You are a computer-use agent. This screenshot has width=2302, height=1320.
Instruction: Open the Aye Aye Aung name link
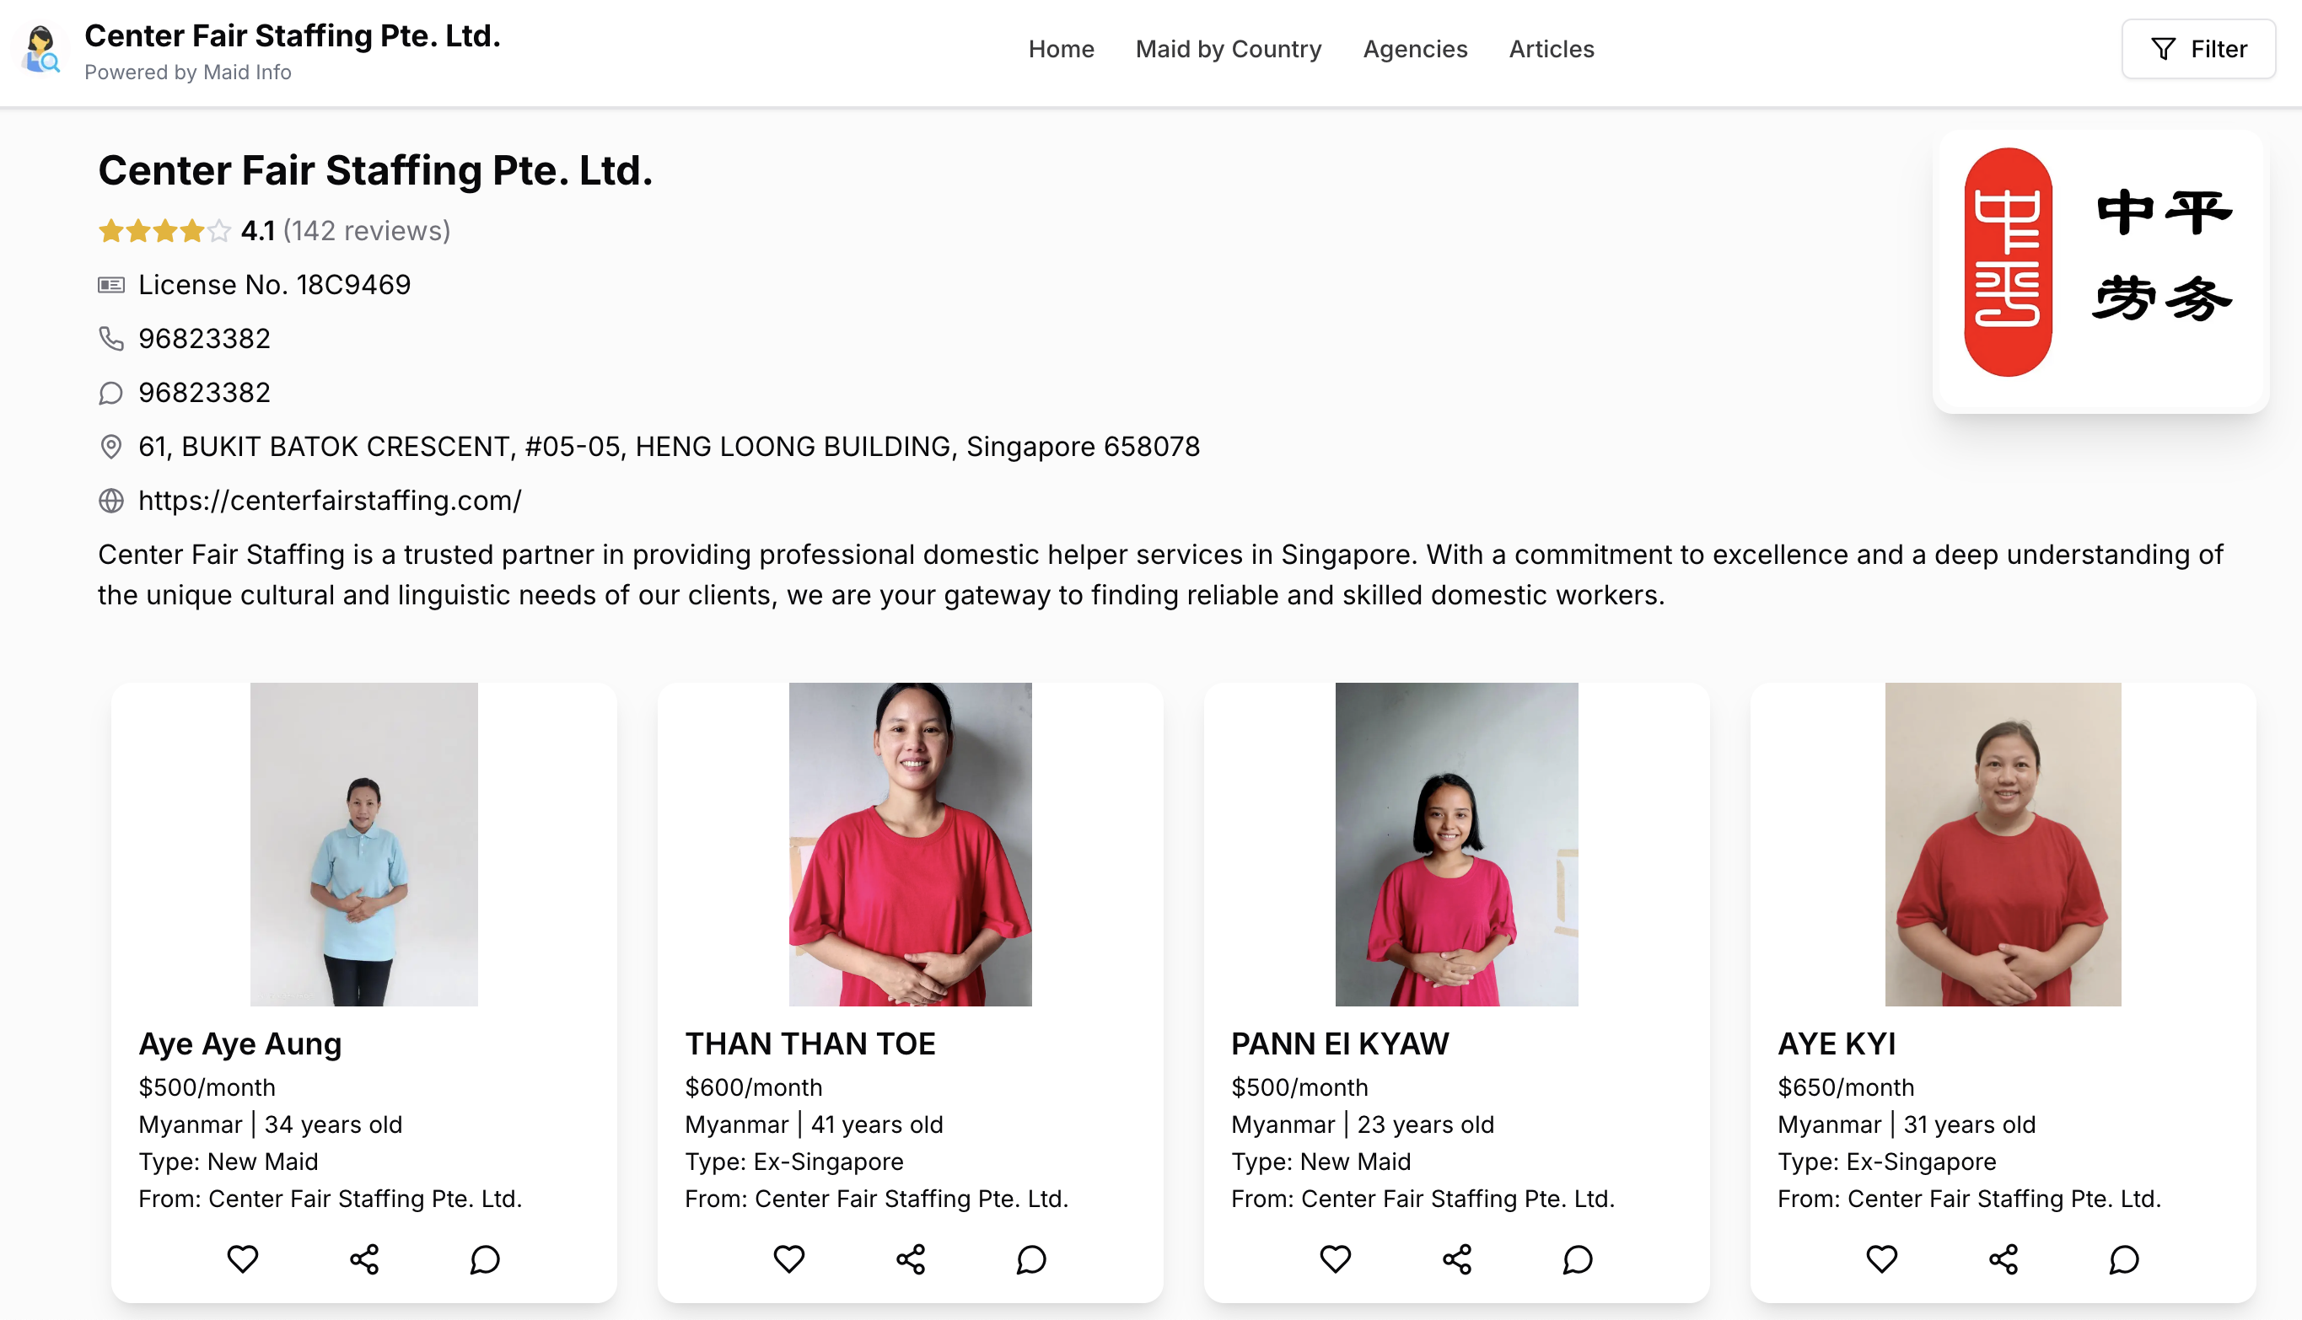click(x=240, y=1044)
